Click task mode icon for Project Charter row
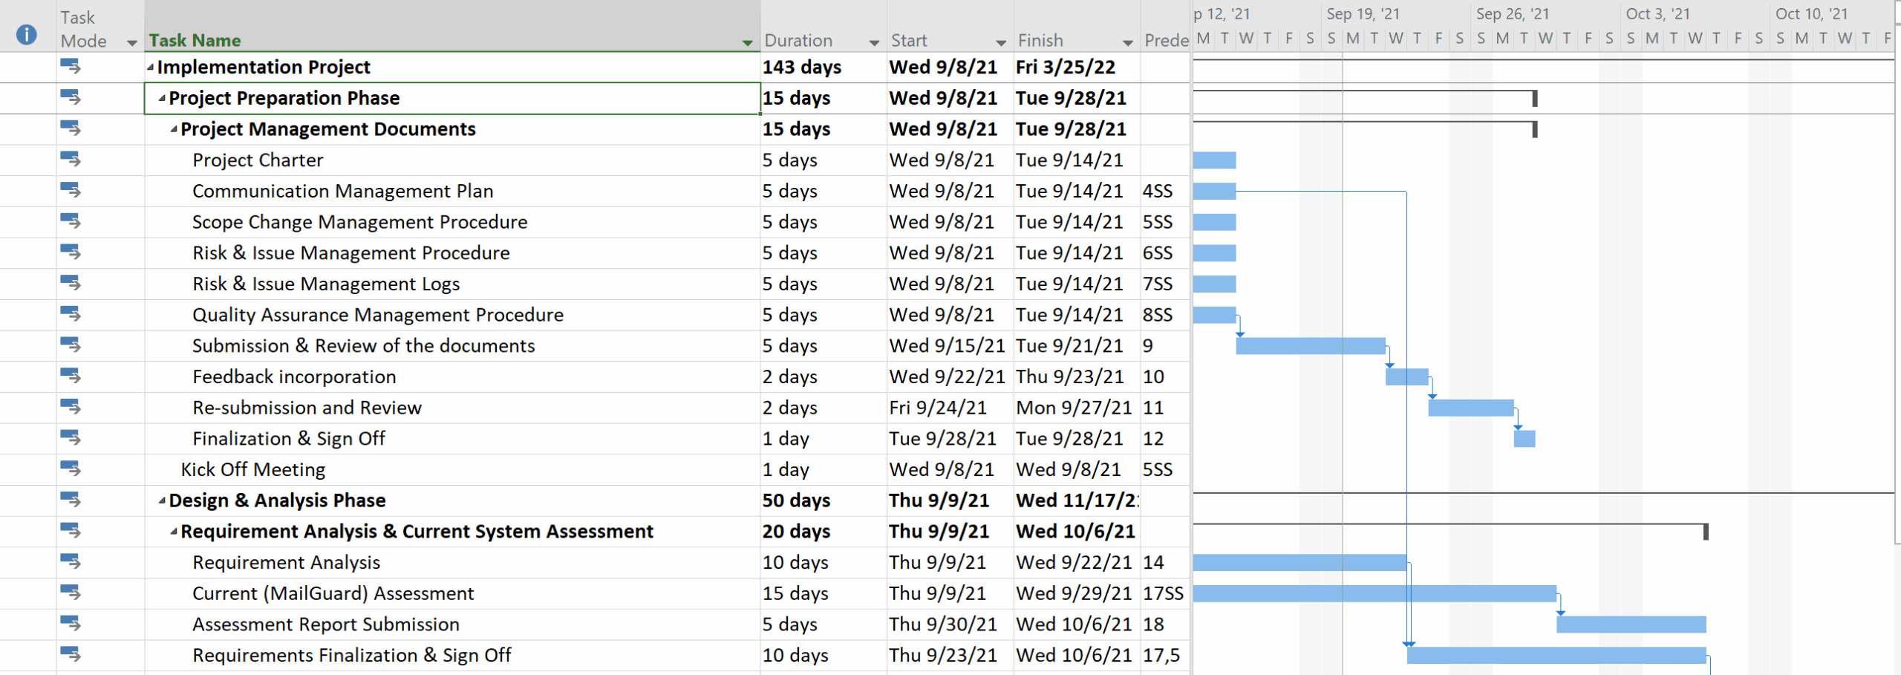Image resolution: width=1901 pixels, height=675 pixels. coord(71,160)
